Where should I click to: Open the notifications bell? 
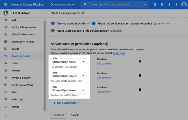point(169,4)
